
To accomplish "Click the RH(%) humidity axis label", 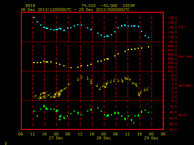I will point(182,115).
